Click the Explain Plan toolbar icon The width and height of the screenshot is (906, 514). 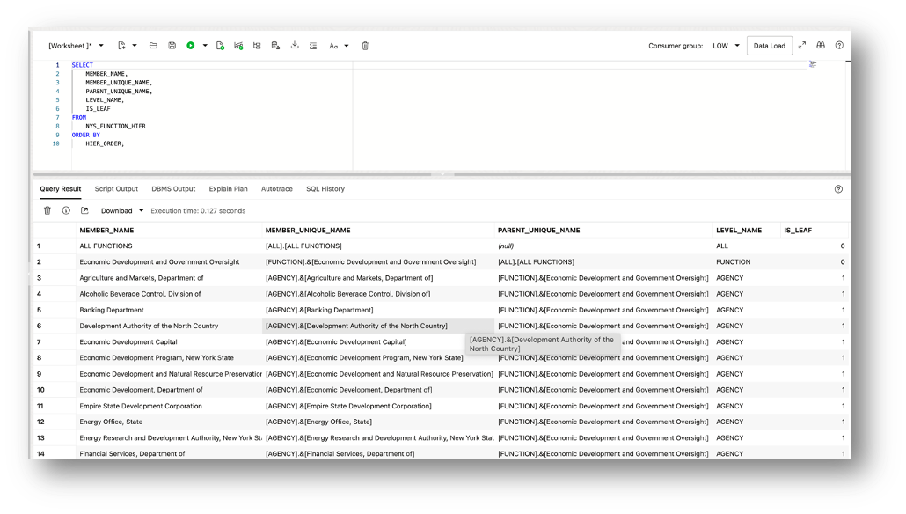point(238,46)
